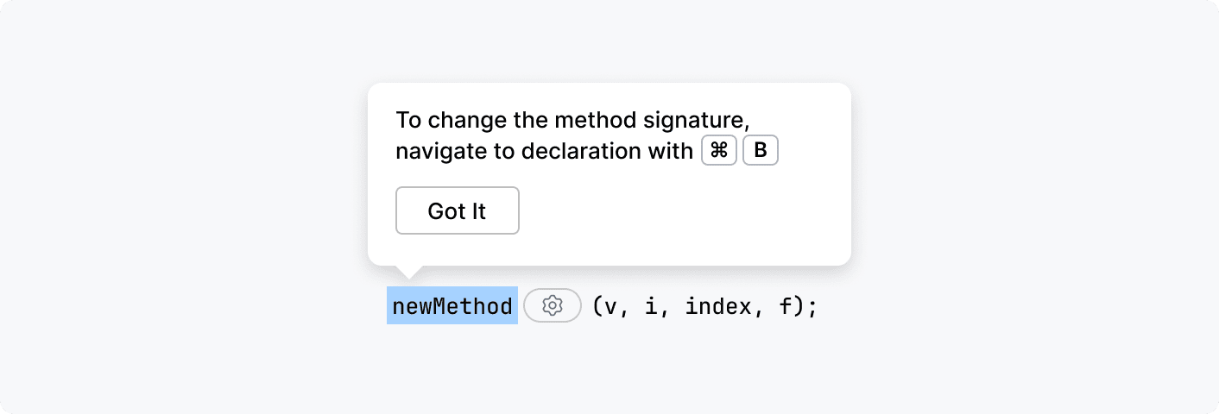This screenshot has width=1219, height=414.
Task: Click the tooltip's pointer arrow above newMethod
Action: point(407,272)
